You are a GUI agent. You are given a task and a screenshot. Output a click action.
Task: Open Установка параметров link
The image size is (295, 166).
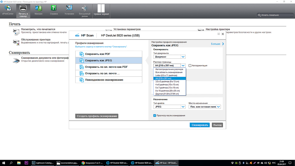coord(127,29)
